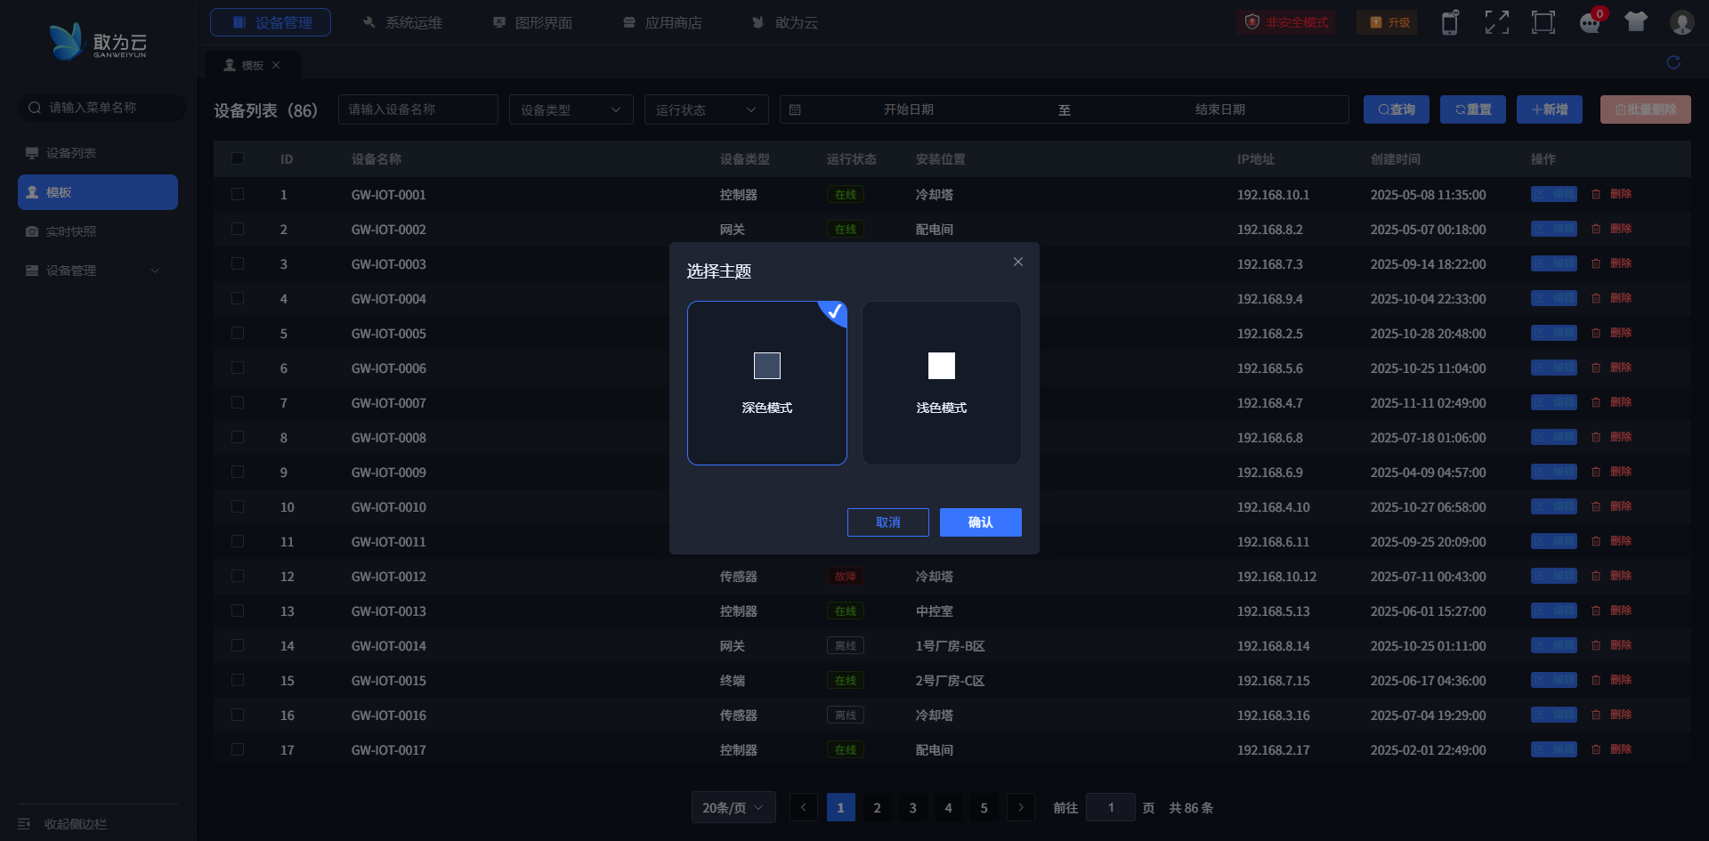Click the Ganweiyun butterfly logo
The width and height of the screenshot is (1709, 841).
67,41
